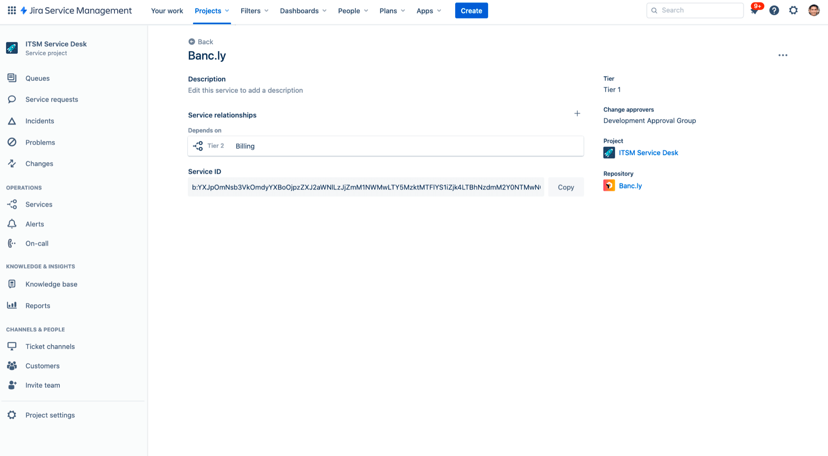View Alerts in Operations
This screenshot has width=828, height=456.
(34, 224)
